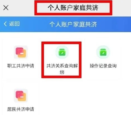The height and width of the screenshot is (115, 131).
Task: Select the 居民共济申请 text label
Action: coord(21,109)
